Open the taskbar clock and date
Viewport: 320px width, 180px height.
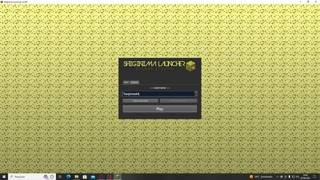tap(305, 176)
